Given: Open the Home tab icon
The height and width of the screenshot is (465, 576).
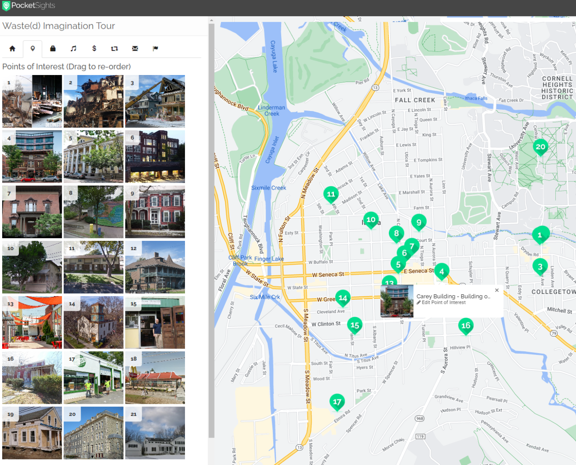Looking at the screenshot, I should coord(12,49).
